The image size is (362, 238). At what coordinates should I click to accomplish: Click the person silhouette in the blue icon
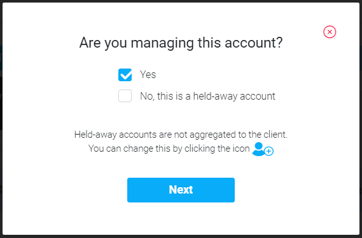pos(258,149)
